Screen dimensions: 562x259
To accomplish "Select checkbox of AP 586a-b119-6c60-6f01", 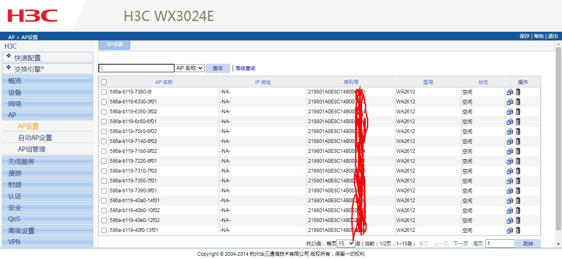I will pyautogui.click(x=104, y=122).
